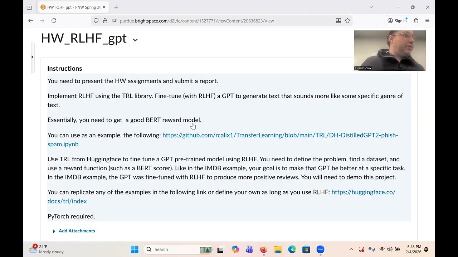Image resolution: width=458 pixels, height=257 pixels.
Task: Open Microsoft Teams from the taskbar
Action: click(x=249, y=250)
